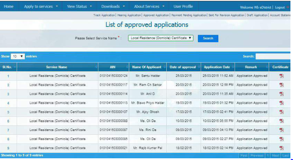
Task: Click serial number 2 link
Action: 8,85
